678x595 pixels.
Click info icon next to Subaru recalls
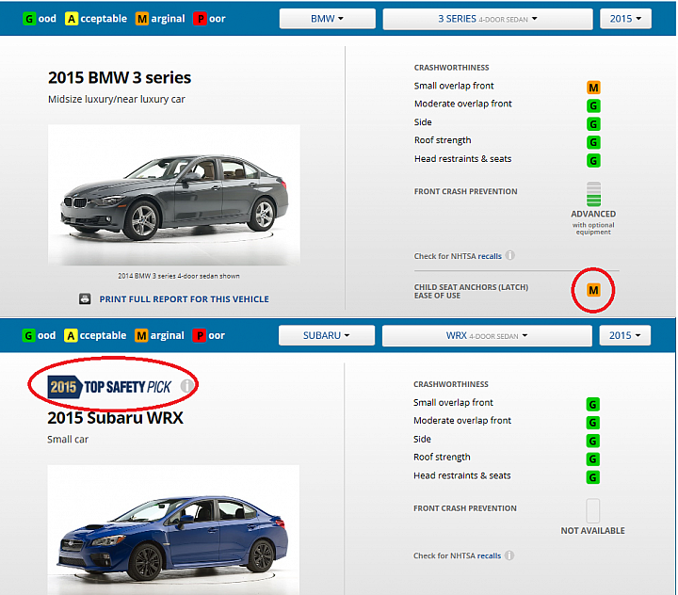509,555
